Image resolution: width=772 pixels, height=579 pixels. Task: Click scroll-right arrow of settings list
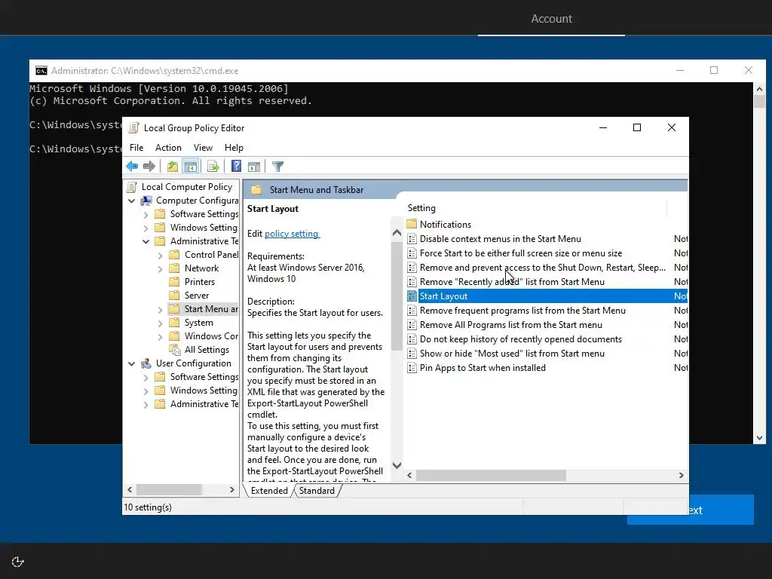pyautogui.click(x=682, y=475)
